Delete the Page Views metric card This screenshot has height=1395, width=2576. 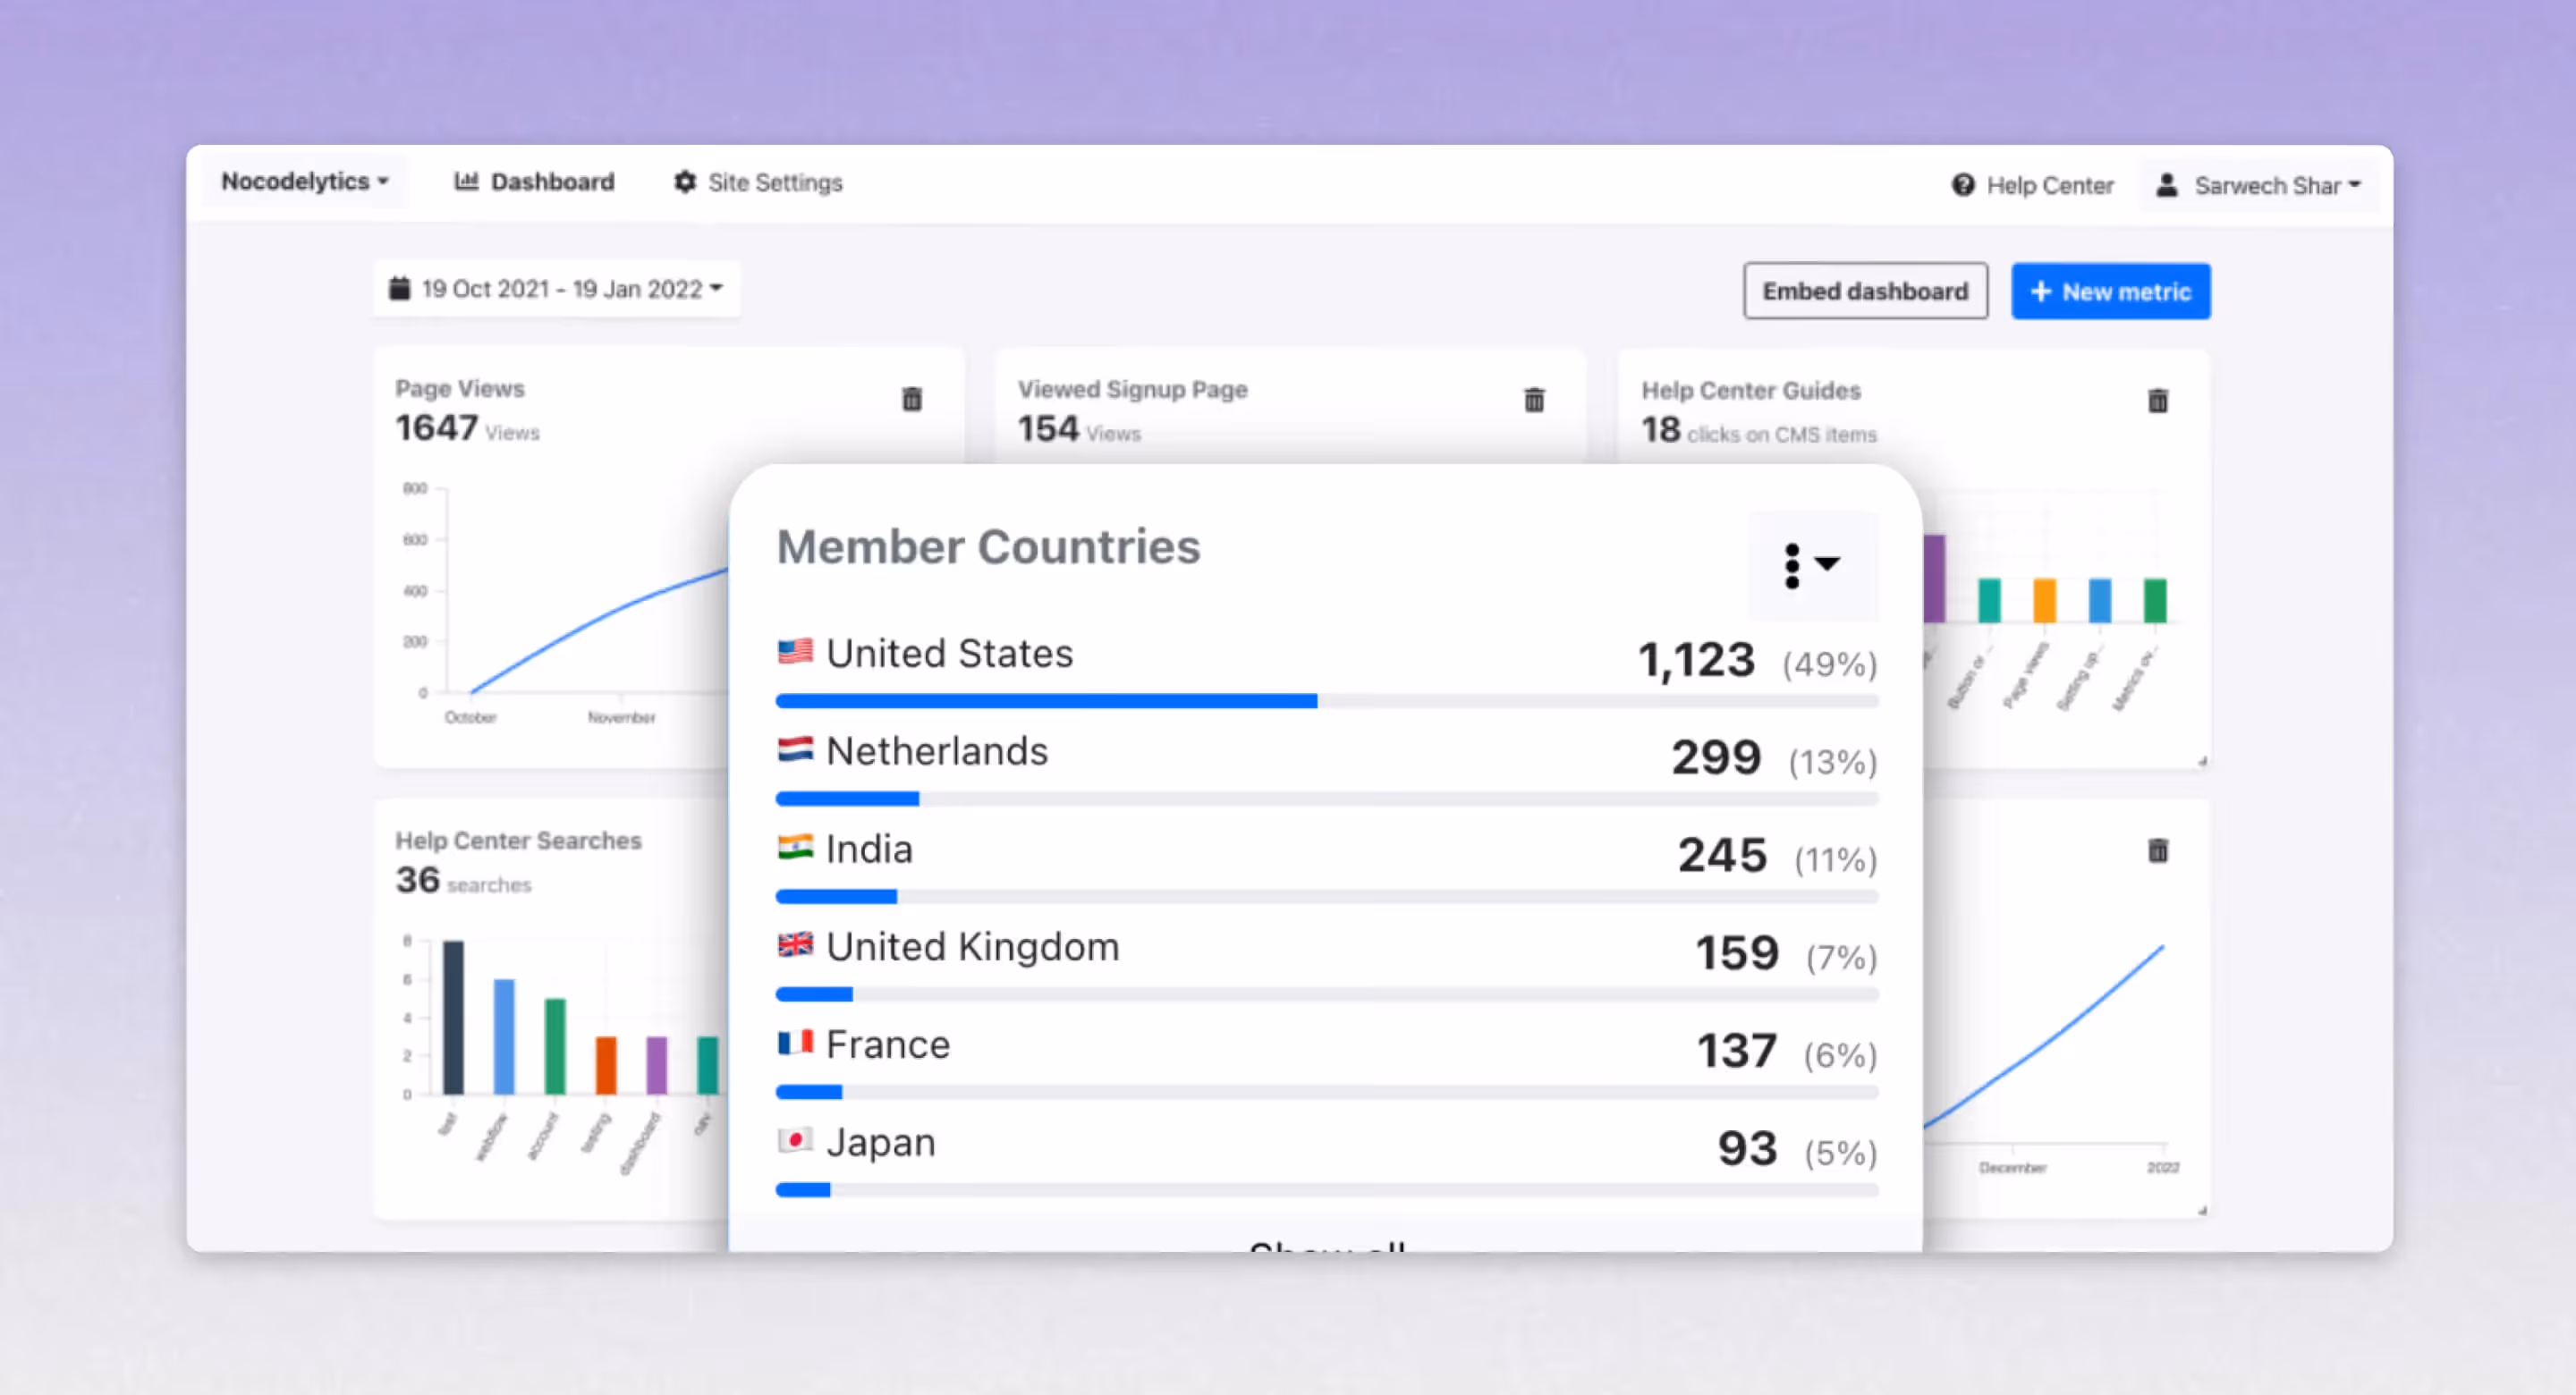pos(912,399)
